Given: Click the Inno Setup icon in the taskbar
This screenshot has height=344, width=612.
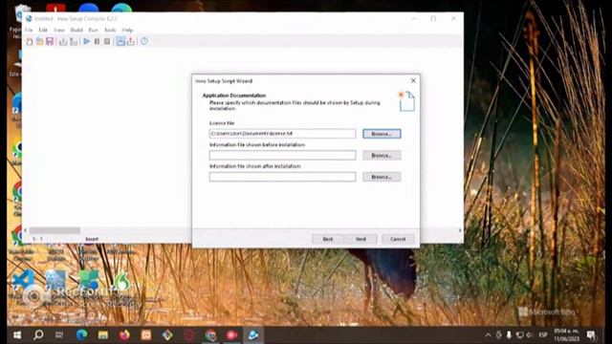Looking at the screenshot, I should 253,335.
